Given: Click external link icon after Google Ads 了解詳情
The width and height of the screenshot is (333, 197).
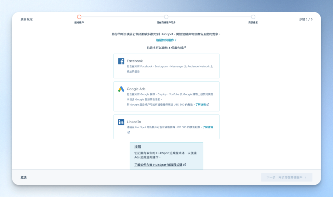Looking at the screenshot, I should 208,105.
